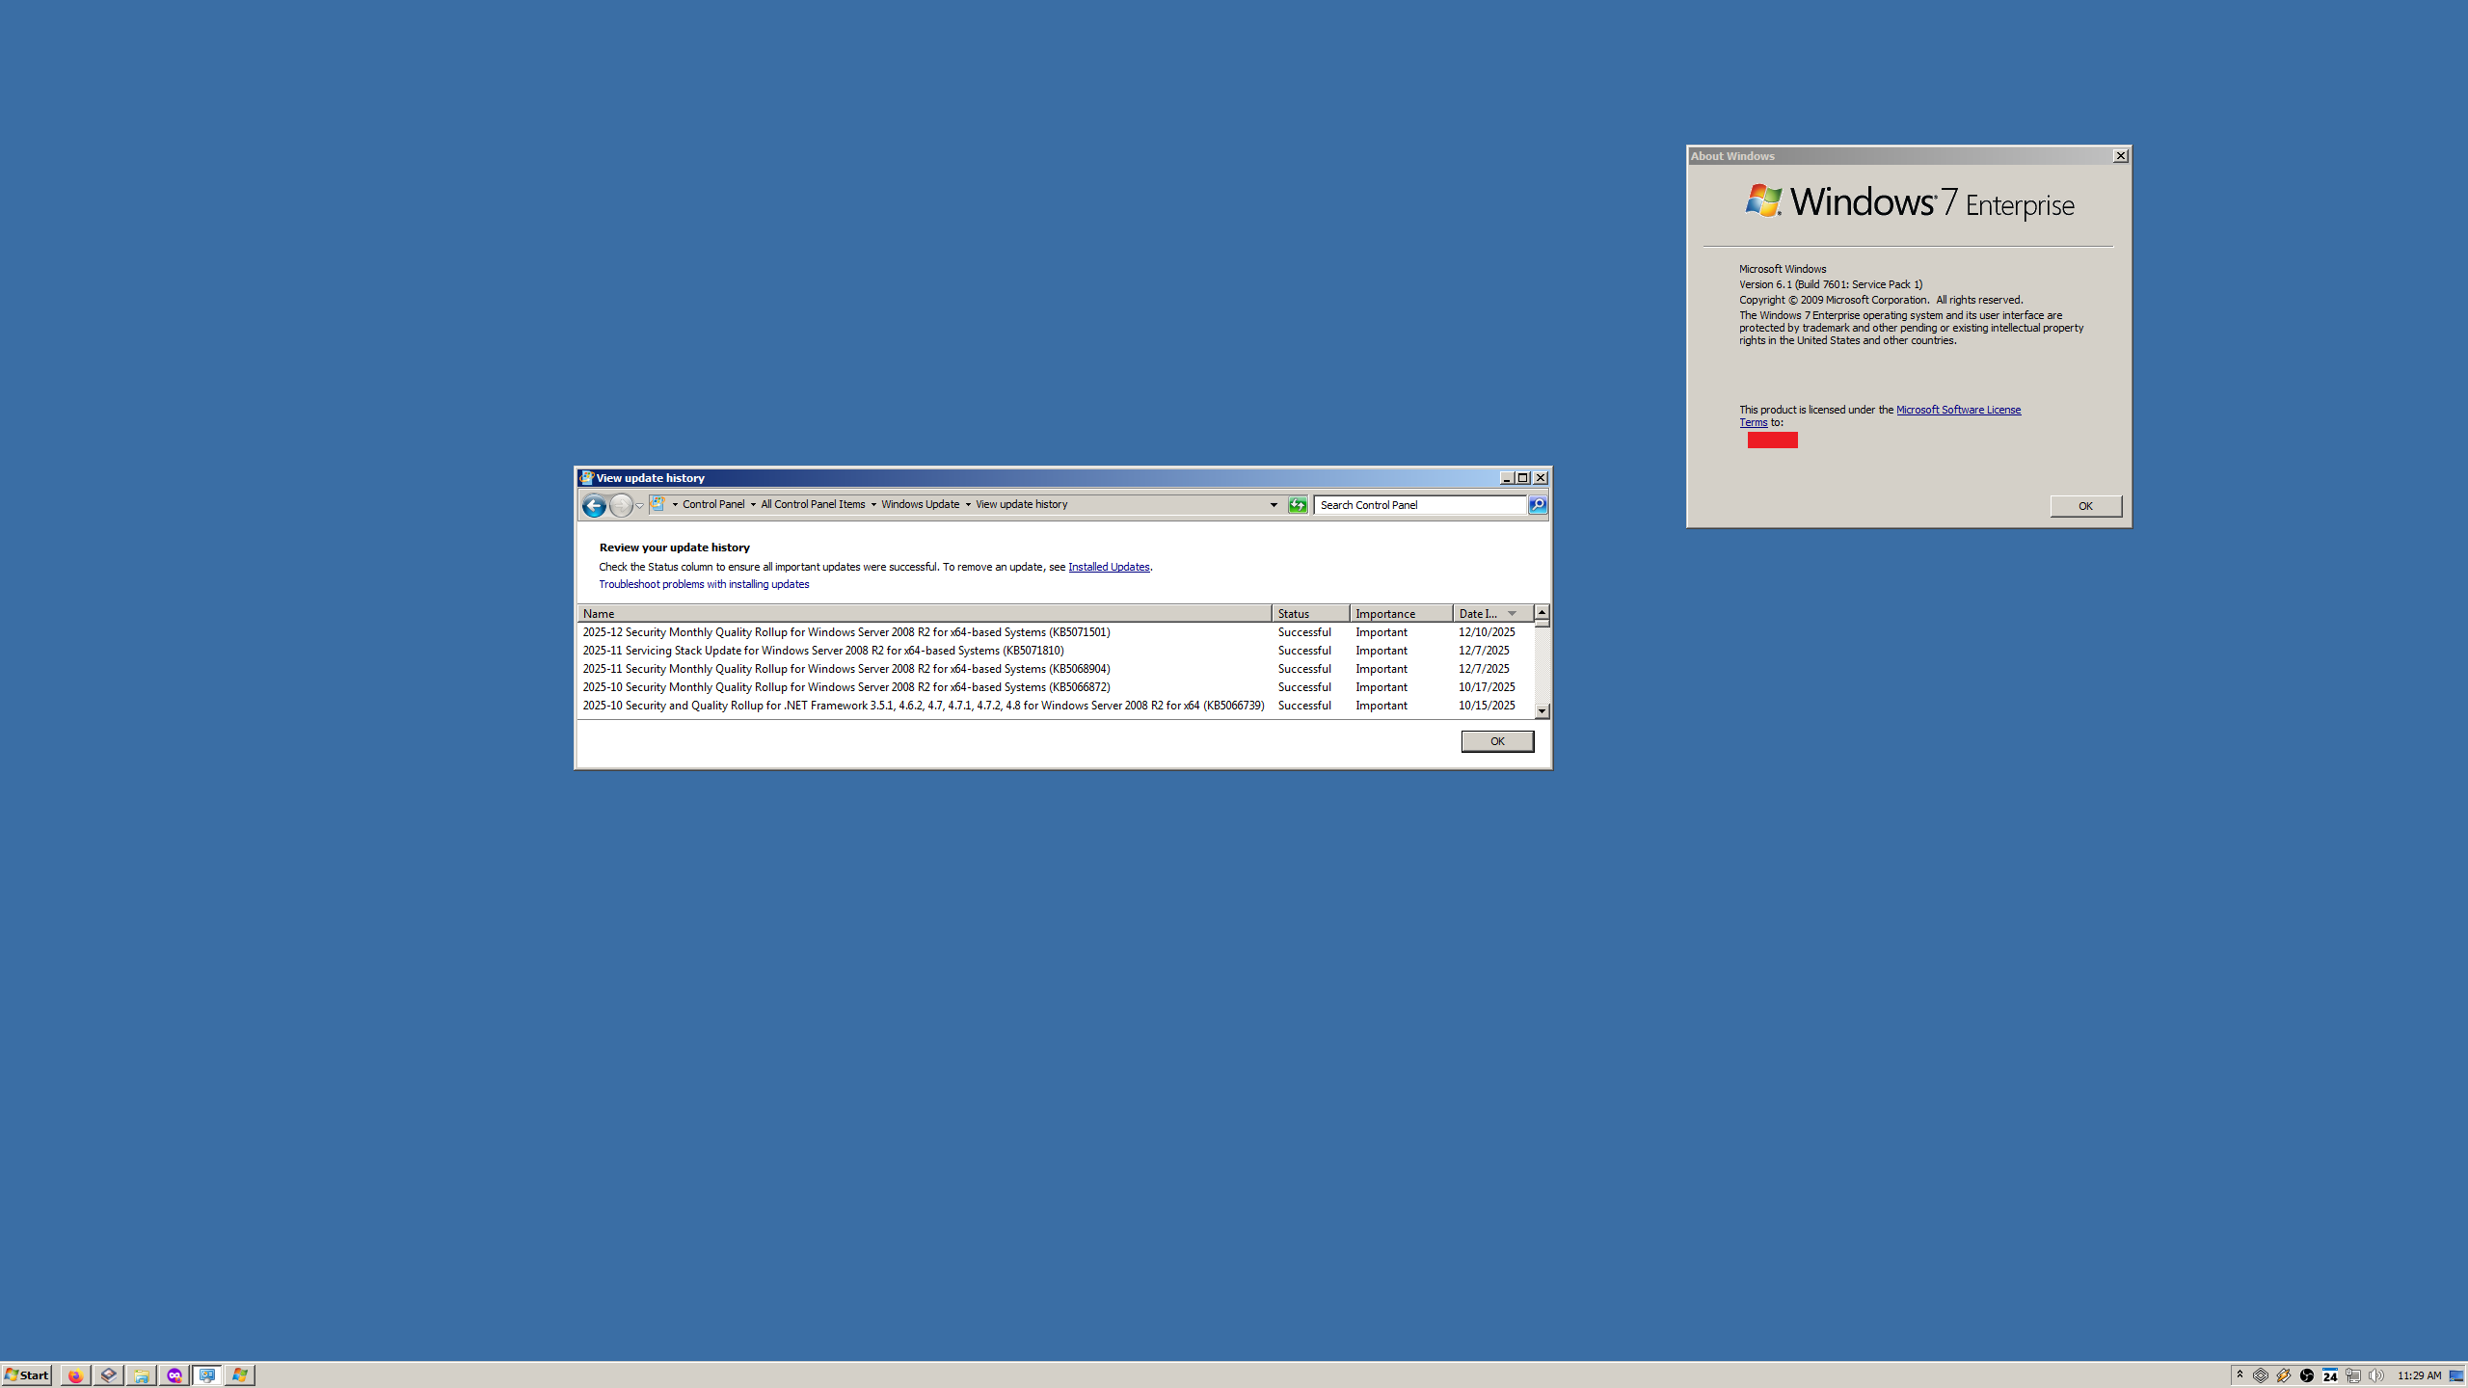Click the refresh button beside address bar
Viewport: 2468px width, 1388px height.
pyautogui.click(x=1298, y=505)
